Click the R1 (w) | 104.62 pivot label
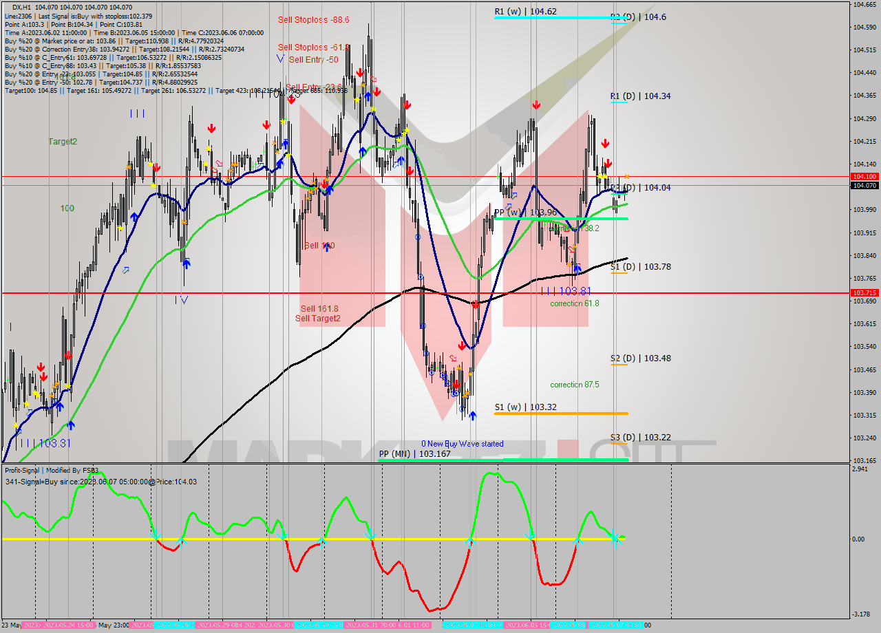 (525, 12)
